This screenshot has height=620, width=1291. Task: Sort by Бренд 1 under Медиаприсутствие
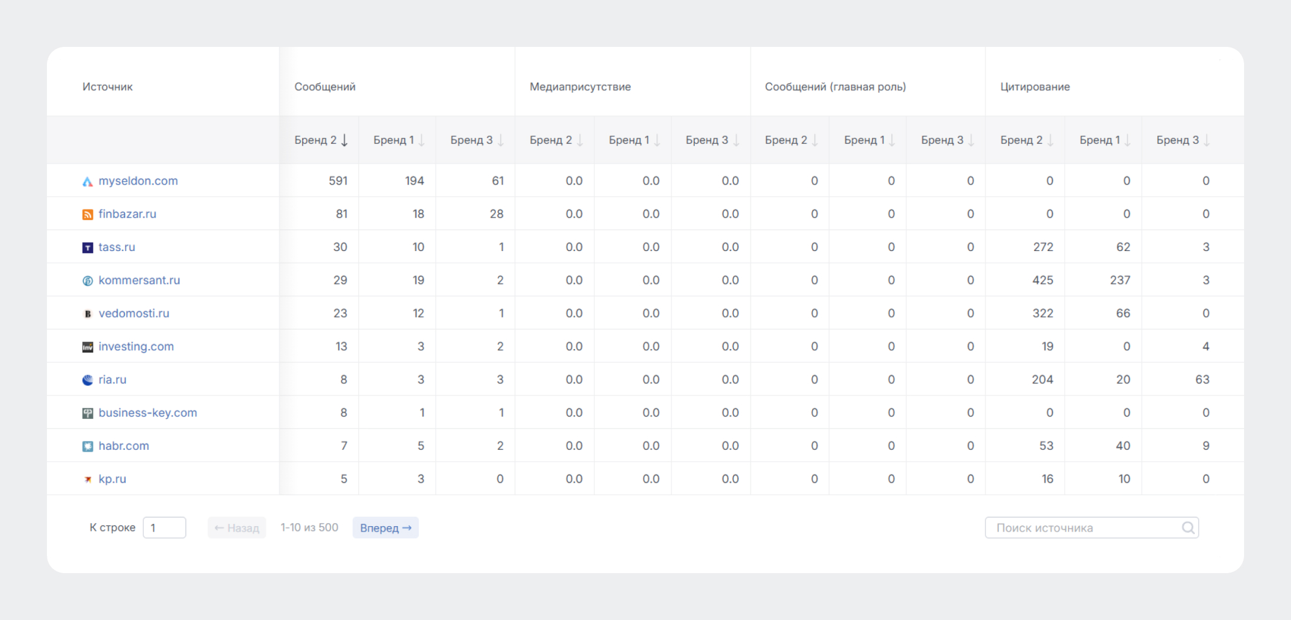[634, 140]
